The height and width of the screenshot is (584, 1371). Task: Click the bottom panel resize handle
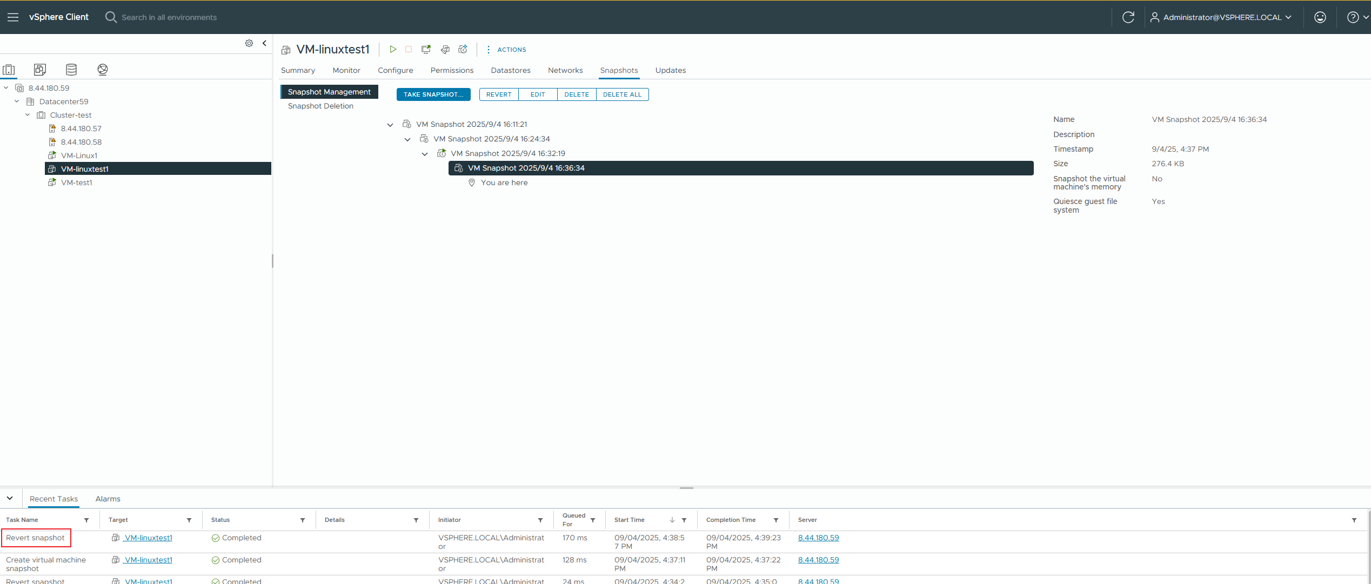pyautogui.click(x=686, y=488)
